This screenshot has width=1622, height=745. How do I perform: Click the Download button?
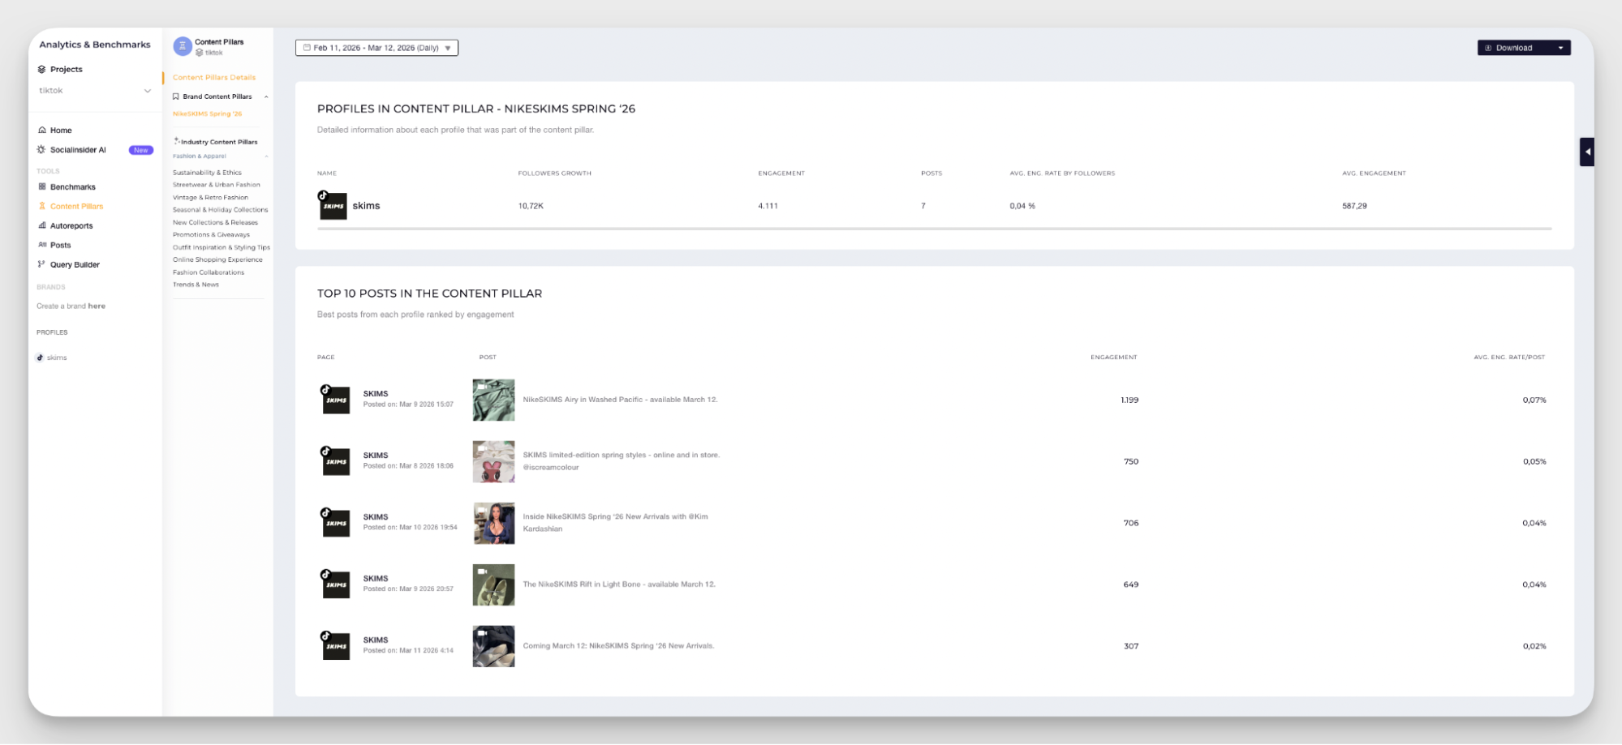pos(1515,48)
